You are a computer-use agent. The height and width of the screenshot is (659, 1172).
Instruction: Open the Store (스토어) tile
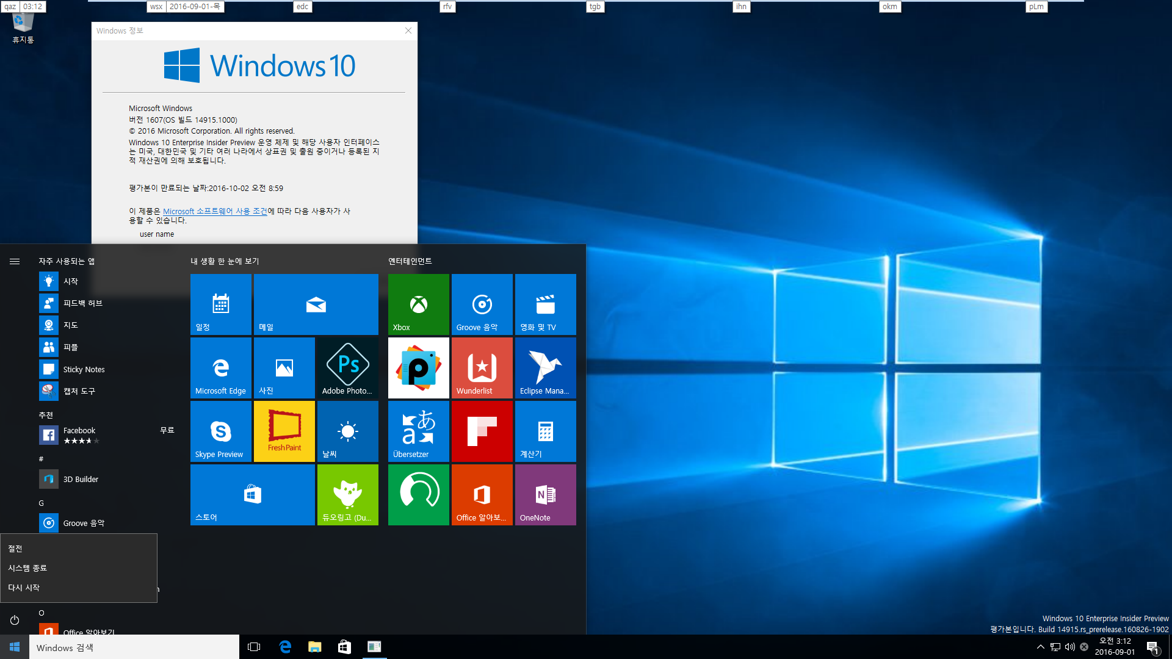[253, 495]
